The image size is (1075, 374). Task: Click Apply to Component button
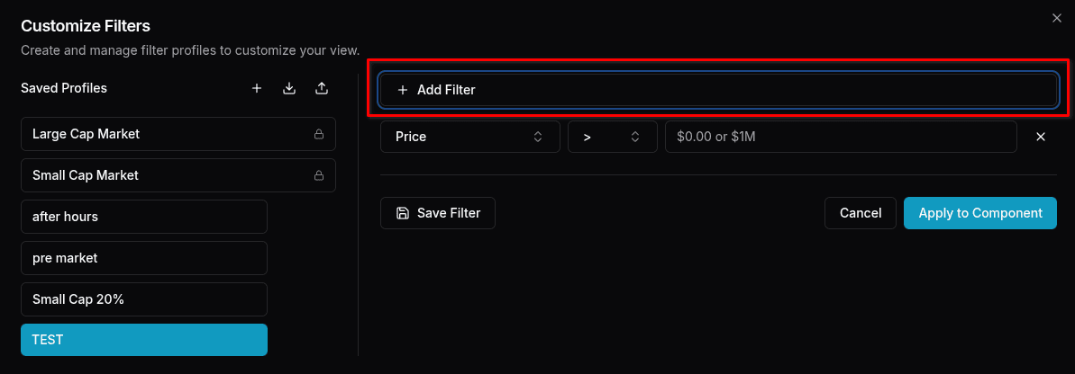980,213
